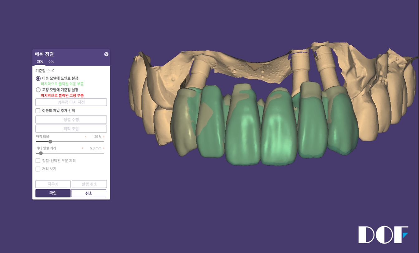Click the 매칭 비율 slider handle
Screen dimensions: 419x253
(50, 142)
